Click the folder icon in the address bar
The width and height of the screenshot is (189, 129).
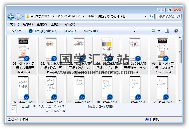pos(27,16)
